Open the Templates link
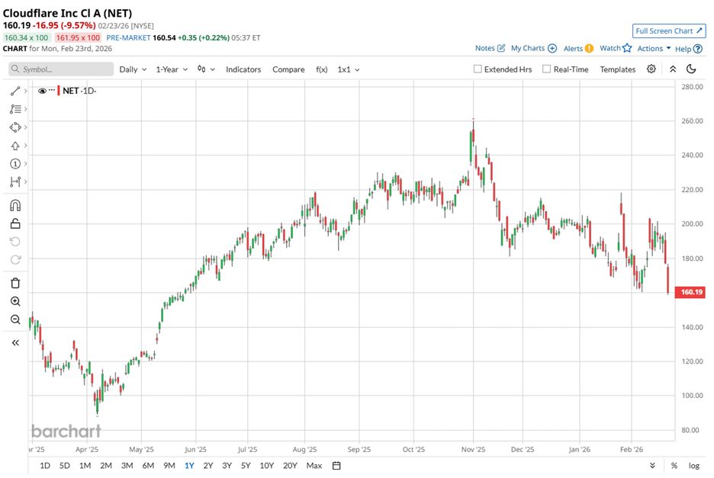Image resolution: width=714 pixels, height=478 pixels. pos(617,69)
